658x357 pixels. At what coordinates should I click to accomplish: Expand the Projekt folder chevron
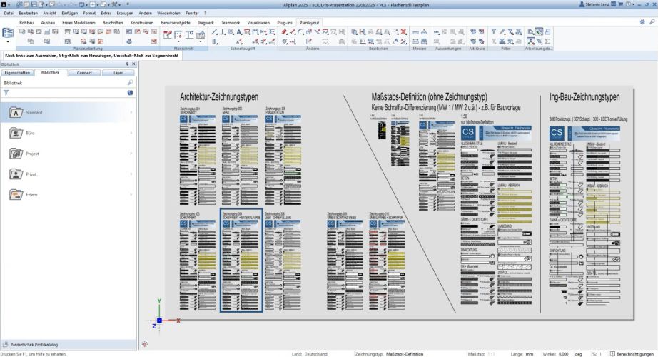(131, 154)
